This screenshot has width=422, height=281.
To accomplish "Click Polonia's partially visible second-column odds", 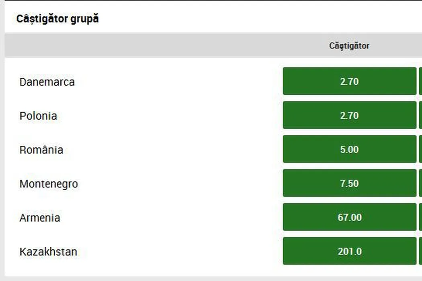I will [x=420, y=116].
